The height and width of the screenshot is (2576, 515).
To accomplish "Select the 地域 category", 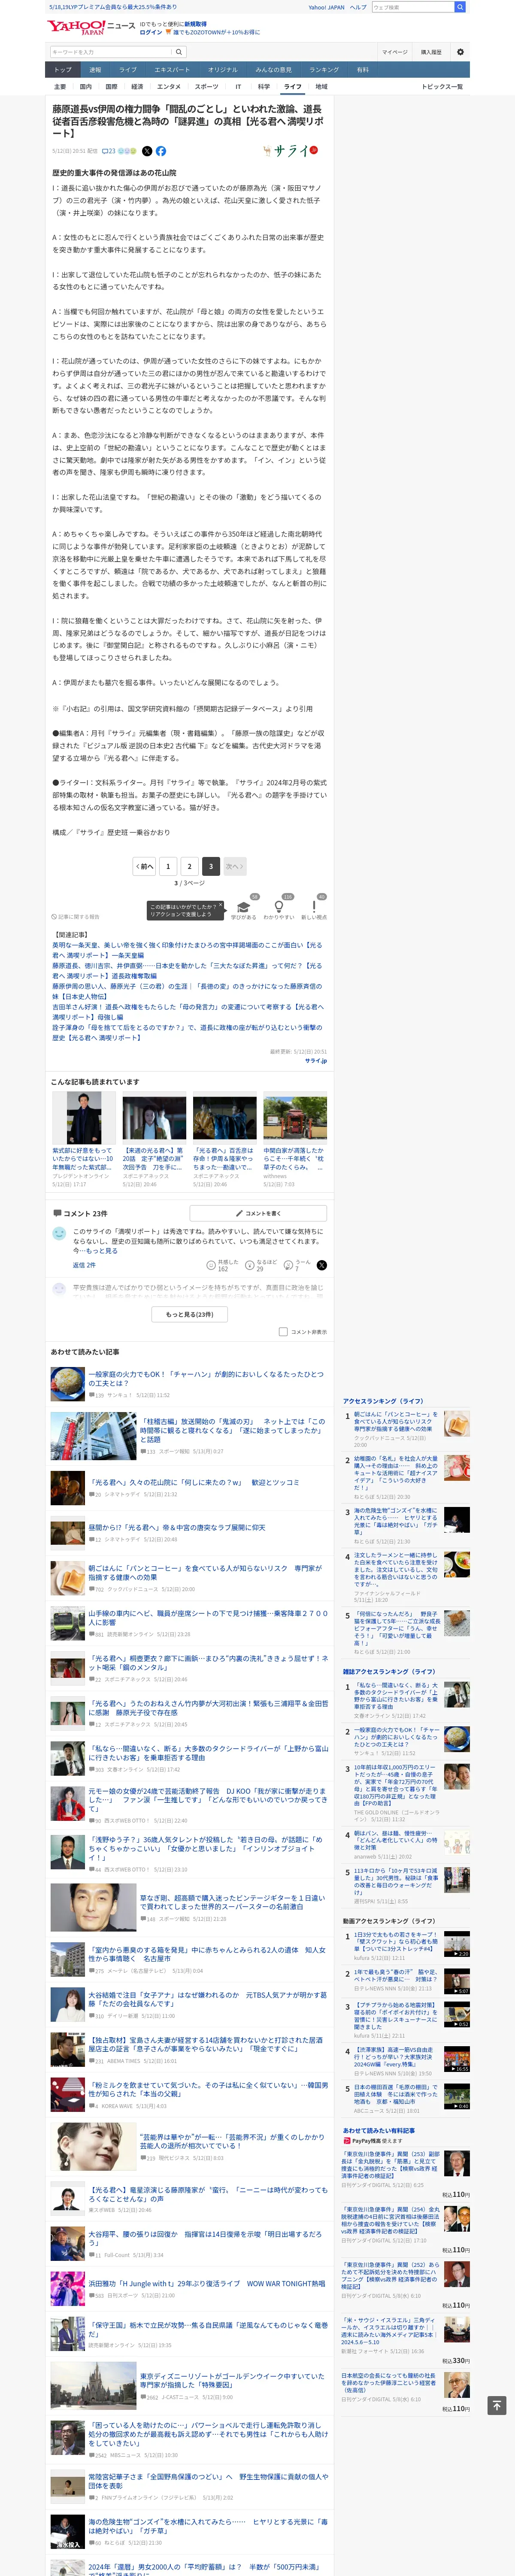I will (x=321, y=87).
